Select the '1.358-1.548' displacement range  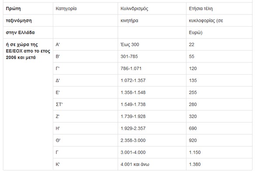coord(133,93)
